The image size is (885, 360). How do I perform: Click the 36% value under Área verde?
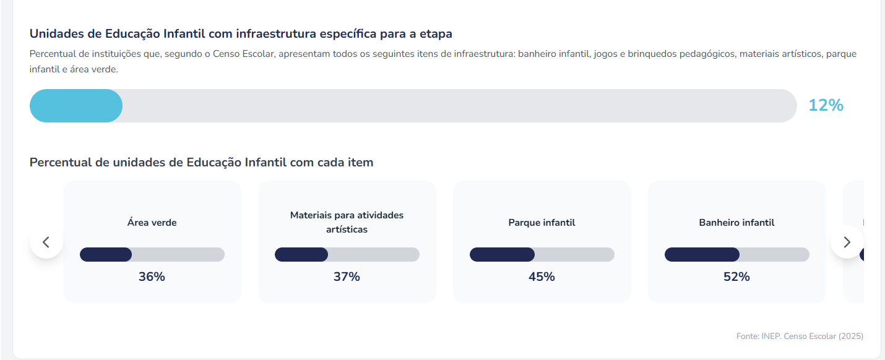152,276
